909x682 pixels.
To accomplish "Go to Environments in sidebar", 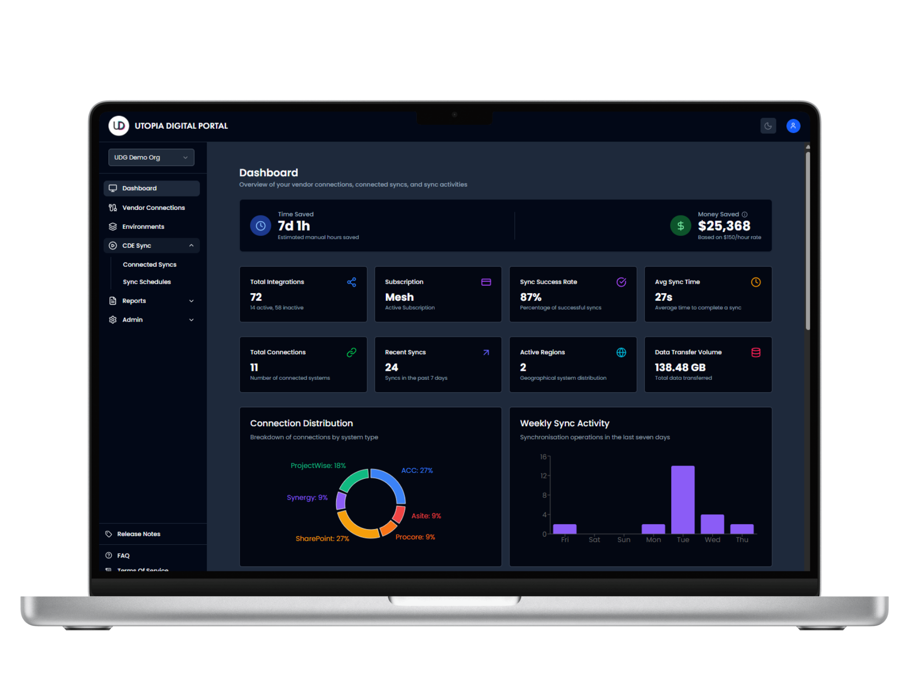I will [x=151, y=226].
